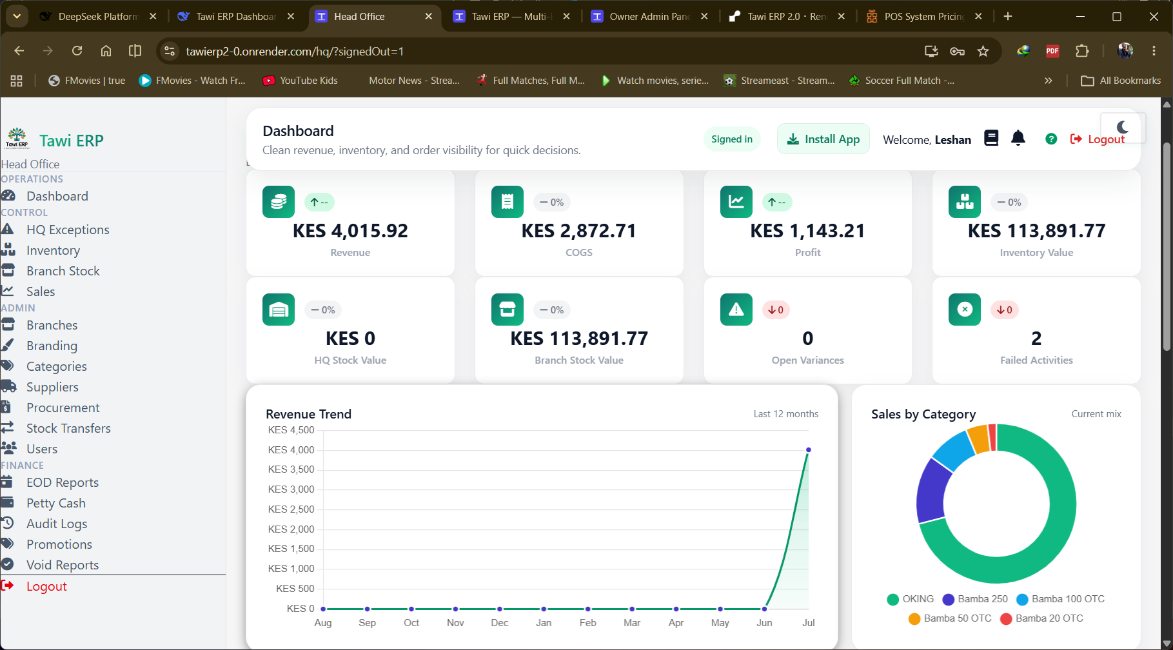Click the Signed in status badge
This screenshot has width=1173, height=650.
[732, 139]
